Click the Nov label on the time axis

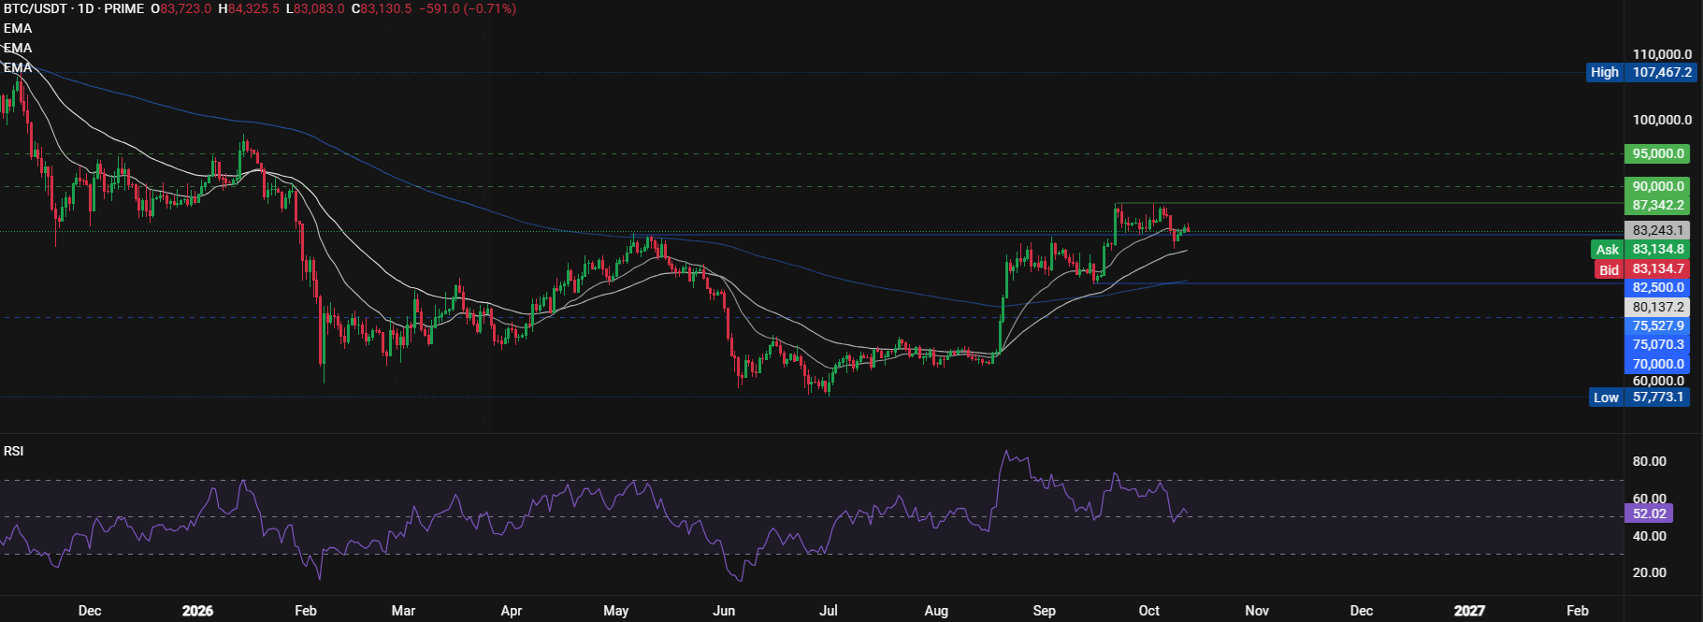pyautogui.click(x=1257, y=611)
